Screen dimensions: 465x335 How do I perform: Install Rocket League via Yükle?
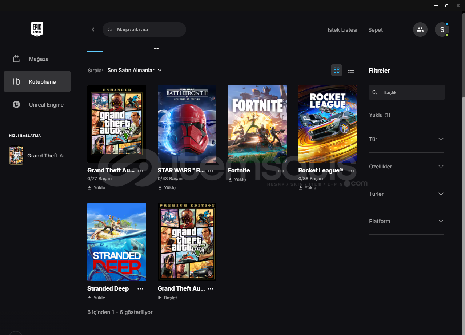pos(308,188)
